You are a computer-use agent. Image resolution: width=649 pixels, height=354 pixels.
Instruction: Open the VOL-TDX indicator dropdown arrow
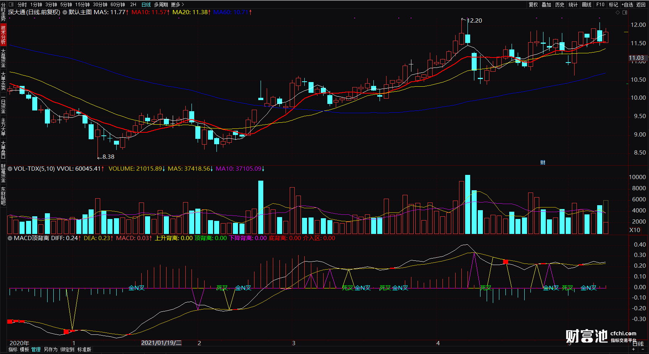point(10,168)
